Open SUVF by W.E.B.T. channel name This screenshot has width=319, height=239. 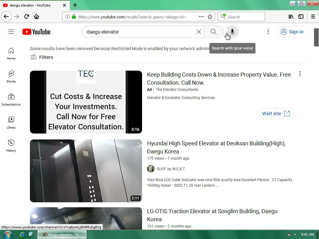[x=171, y=169]
